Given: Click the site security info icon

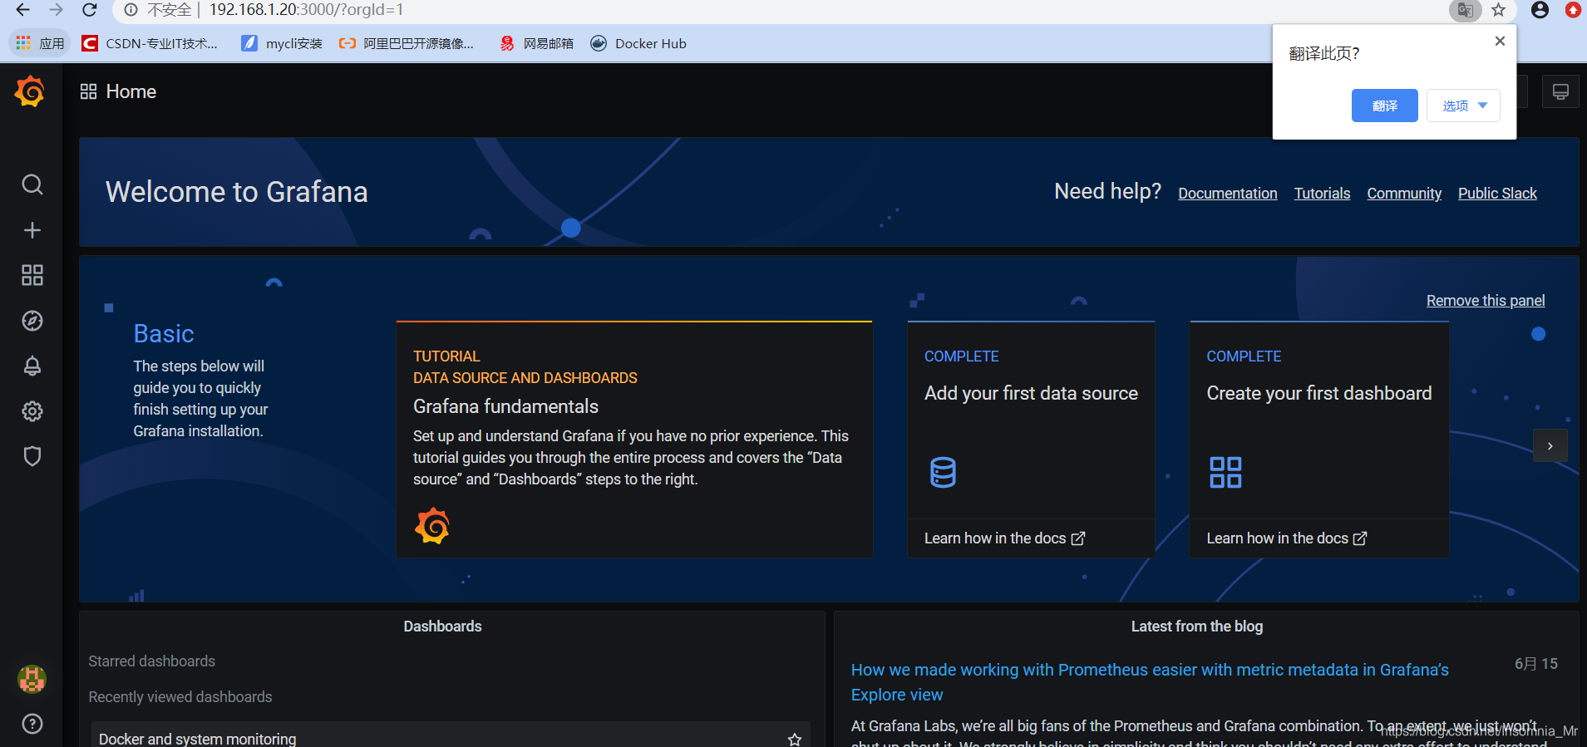Looking at the screenshot, I should pos(131,10).
